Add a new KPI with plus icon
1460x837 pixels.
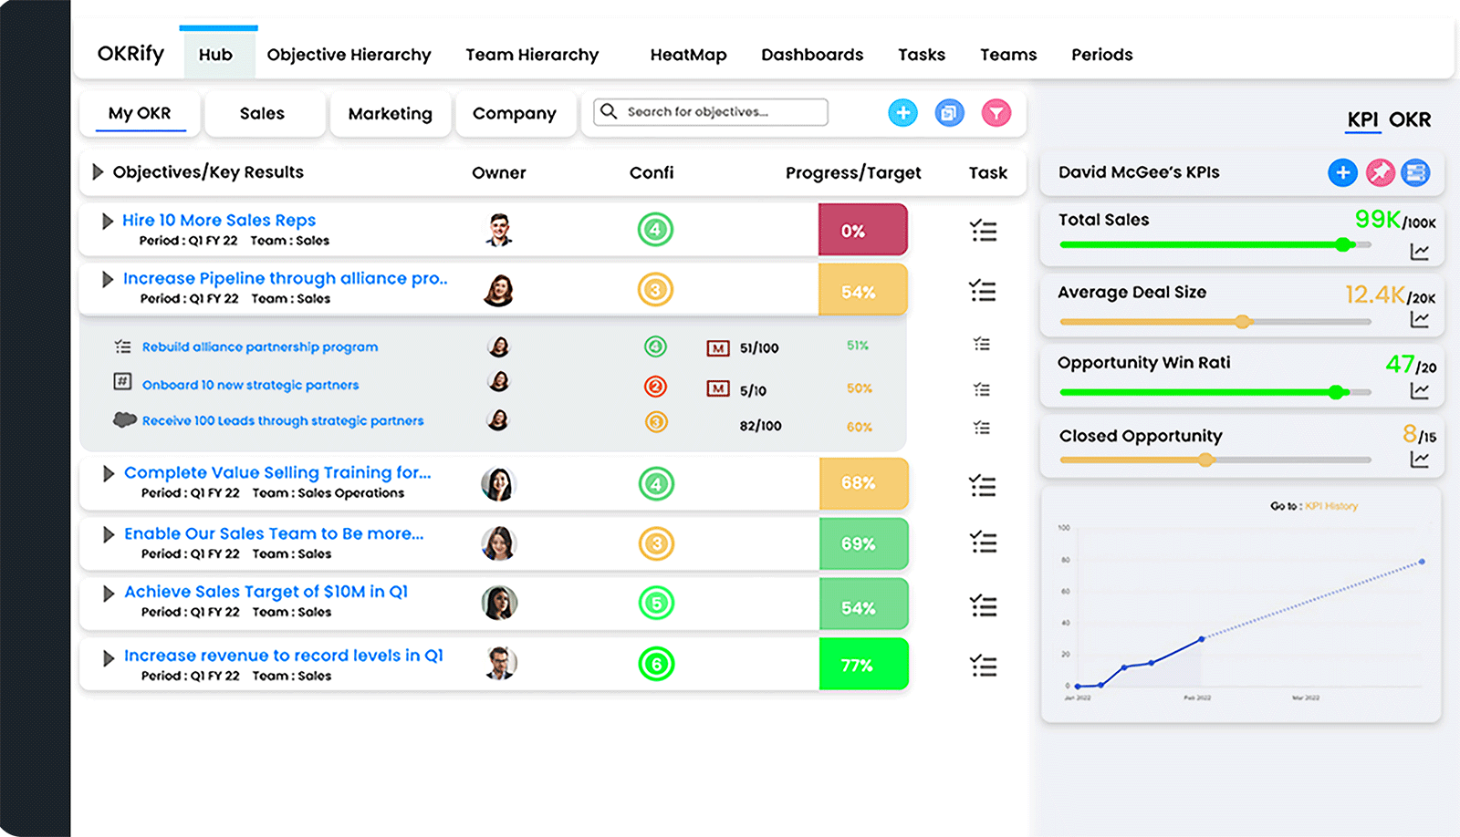pyautogui.click(x=1342, y=172)
